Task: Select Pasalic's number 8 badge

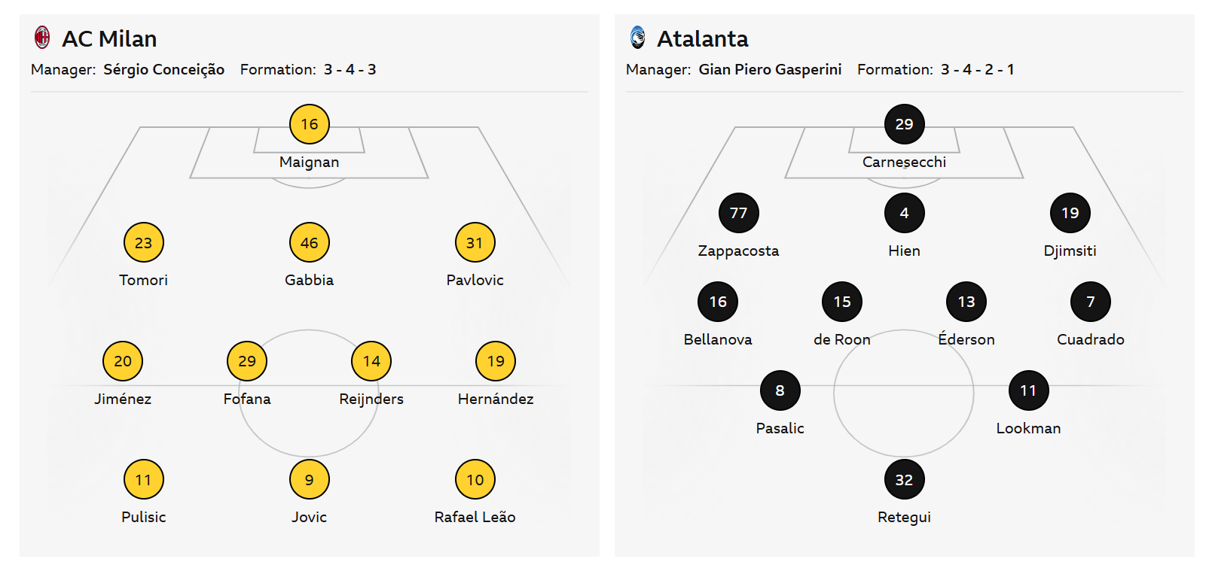Action: [780, 390]
